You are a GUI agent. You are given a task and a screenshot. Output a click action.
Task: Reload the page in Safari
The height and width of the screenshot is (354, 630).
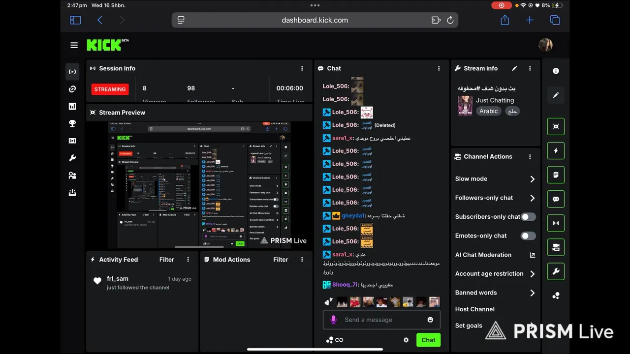pos(450,20)
